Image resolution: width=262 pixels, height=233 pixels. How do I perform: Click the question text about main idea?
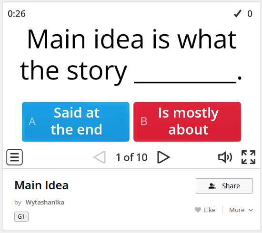(x=131, y=55)
